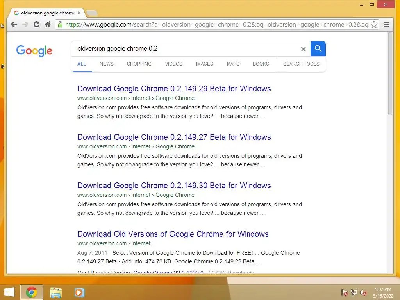Bookmark this page with the star
This screenshot has height=300, width=400.
point(374,25)
